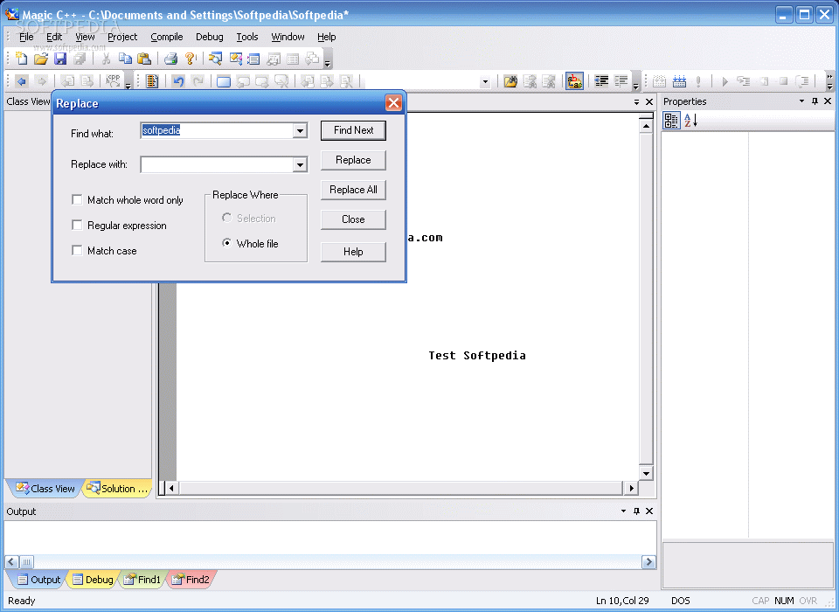839x612 pixels.
Task: Click the editor vertical scrollbar down arrow
Action: [646, 473]
